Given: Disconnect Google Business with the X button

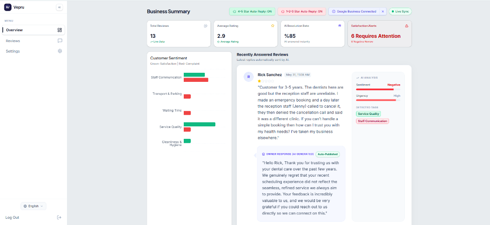Looking at the screenshot, I should click(x=383, y=11).
